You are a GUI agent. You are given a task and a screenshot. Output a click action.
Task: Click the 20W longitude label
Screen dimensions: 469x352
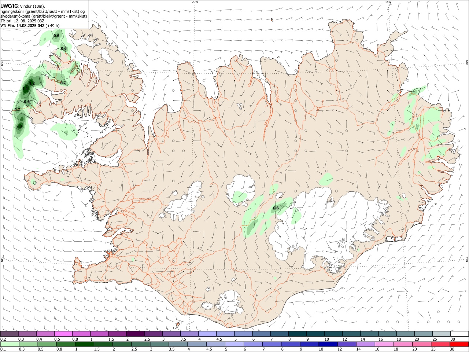(x=195, y=2)
